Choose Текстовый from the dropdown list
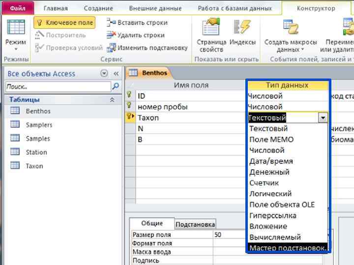Viewport: 354px width, 265px height. pyautogui.click(x=288, y=129)
